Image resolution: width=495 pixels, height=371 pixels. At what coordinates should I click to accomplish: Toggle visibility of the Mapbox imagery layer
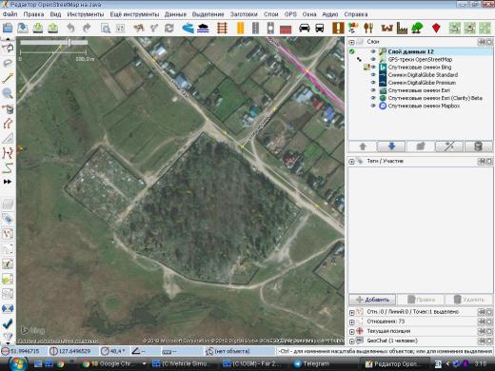(x=373, y=106)
